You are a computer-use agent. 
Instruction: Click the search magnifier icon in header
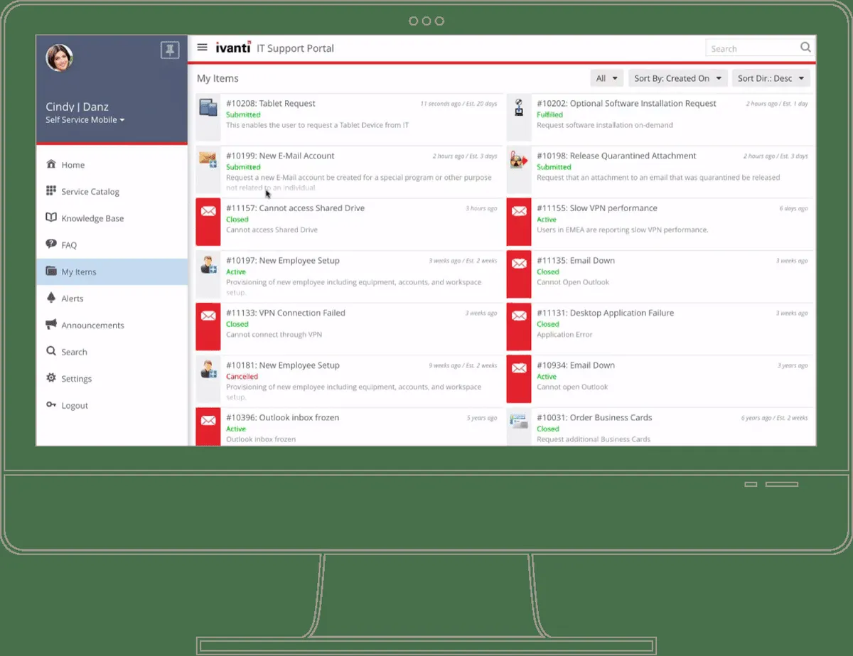coord(805,48)
